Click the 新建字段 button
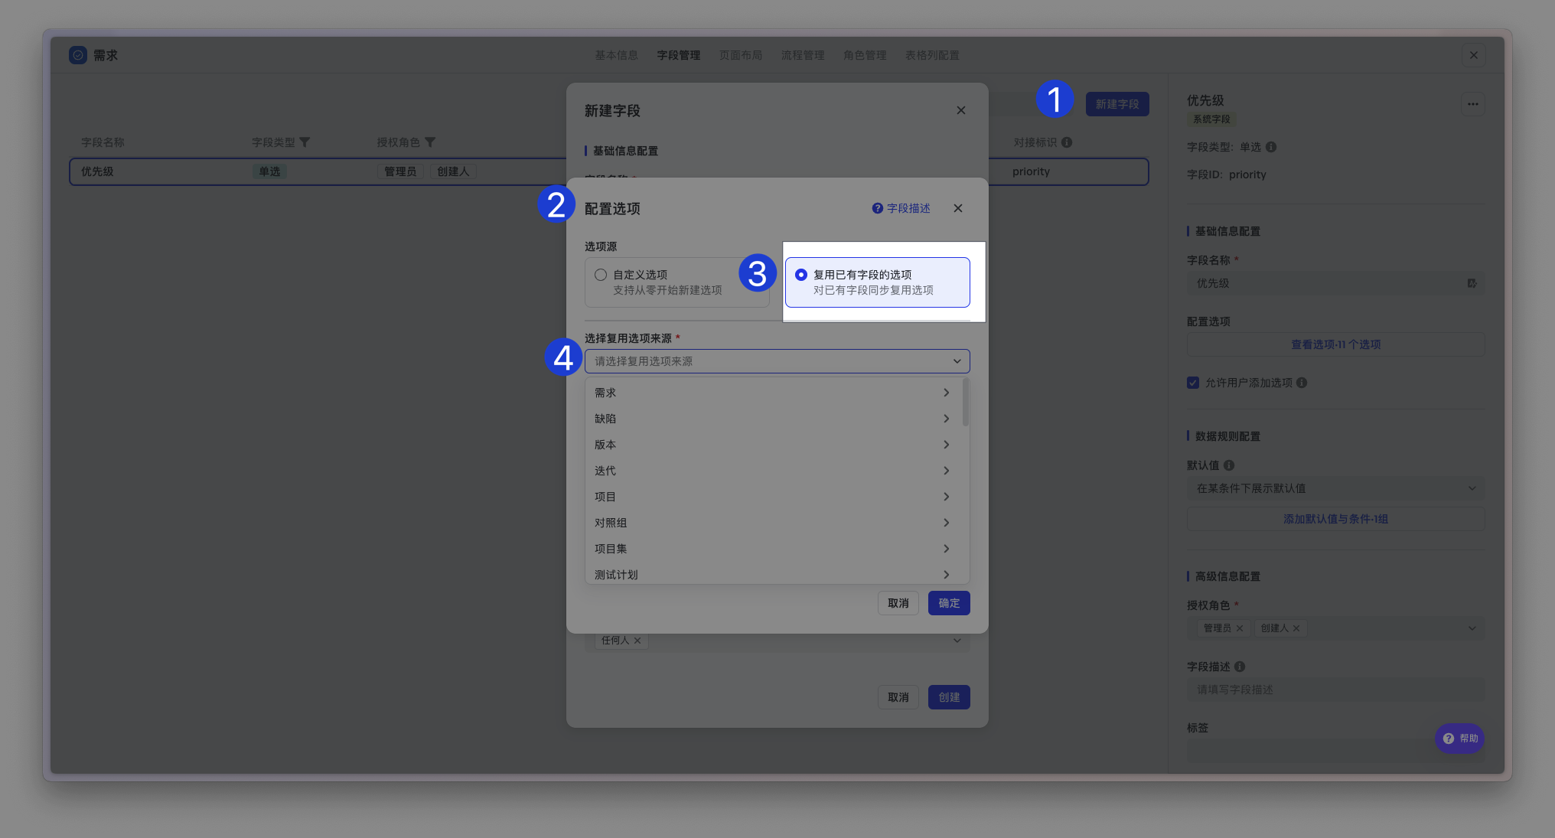Image resolution: width=1555 pixels, height=838 pixels. [1117, 104]
